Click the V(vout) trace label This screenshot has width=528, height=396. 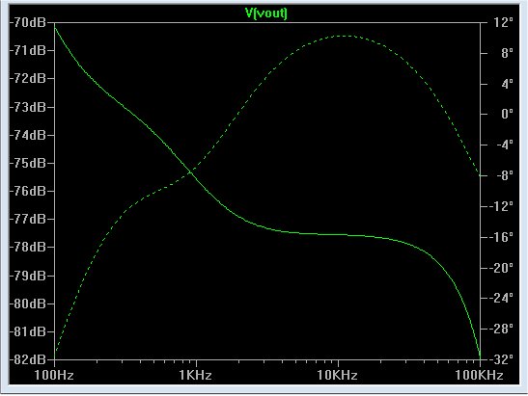pos(266,13)
